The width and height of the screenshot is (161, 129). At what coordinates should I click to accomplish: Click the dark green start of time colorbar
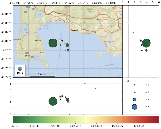[15, 119]
